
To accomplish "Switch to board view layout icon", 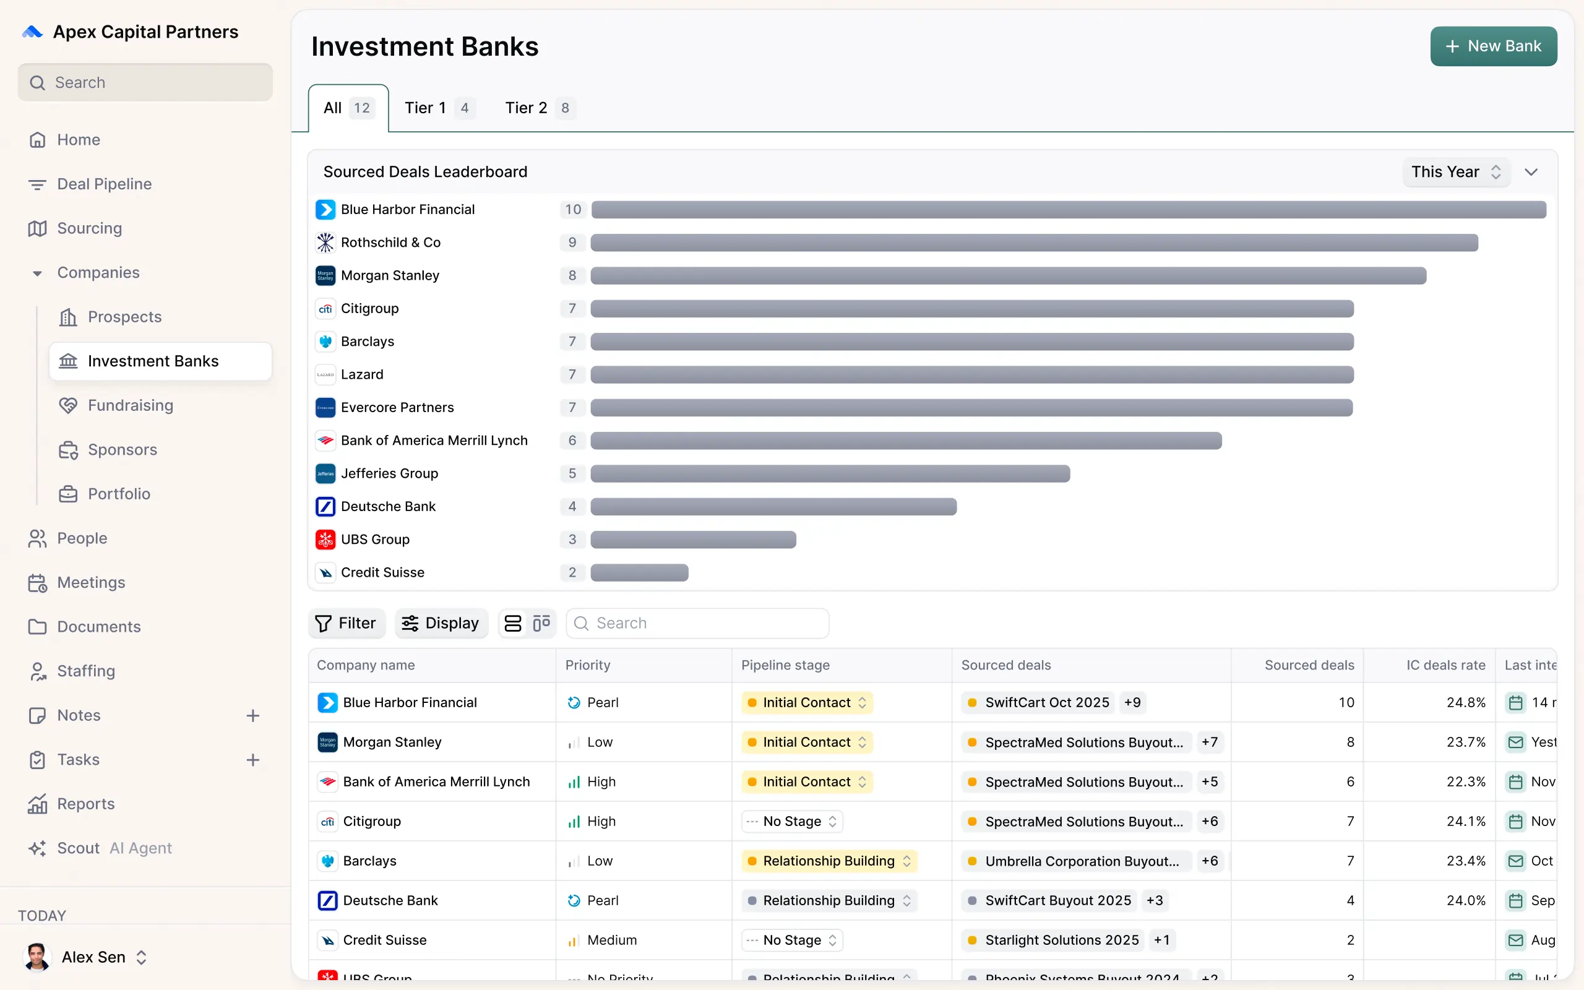I will [x=541, y=623].
